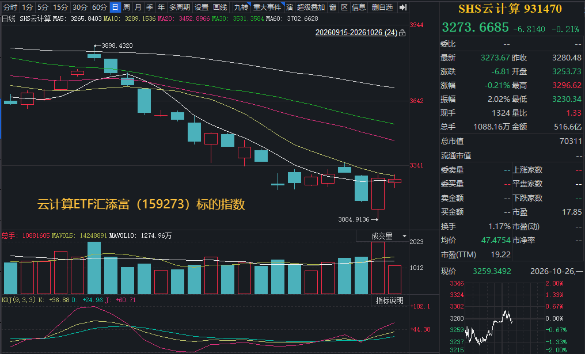
Task: Click the 云计算ETF汇添富（159273）标的指数 annotation
Action: (x=141, y=204)
